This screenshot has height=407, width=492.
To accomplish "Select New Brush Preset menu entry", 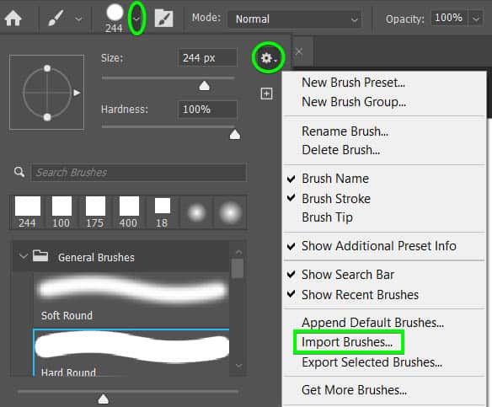I will click(x=353, y=83).
